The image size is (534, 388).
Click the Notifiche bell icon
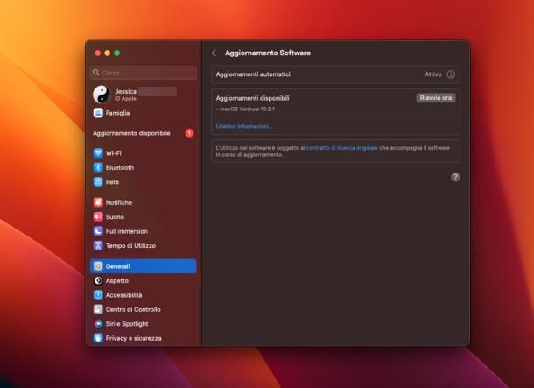click(98, 202)
